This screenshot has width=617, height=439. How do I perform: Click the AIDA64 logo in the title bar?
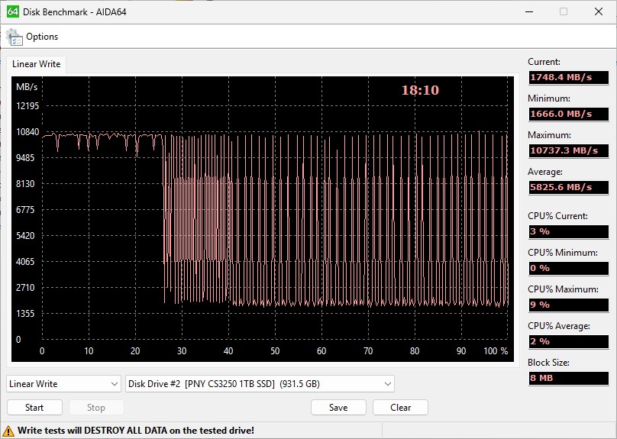pyautogui.click(x=13, y=11)
